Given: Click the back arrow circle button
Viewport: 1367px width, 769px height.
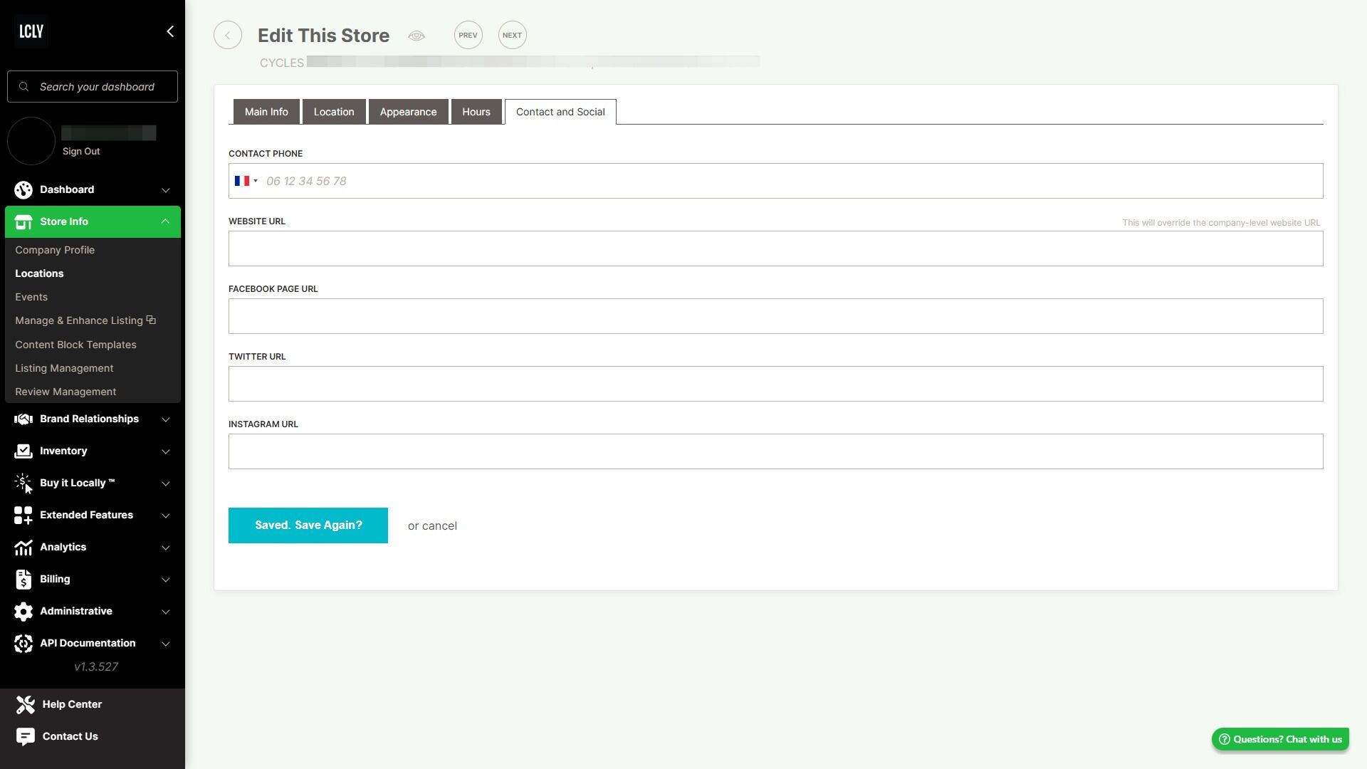Looking at the screenshot, I should (x=228, y=36).
